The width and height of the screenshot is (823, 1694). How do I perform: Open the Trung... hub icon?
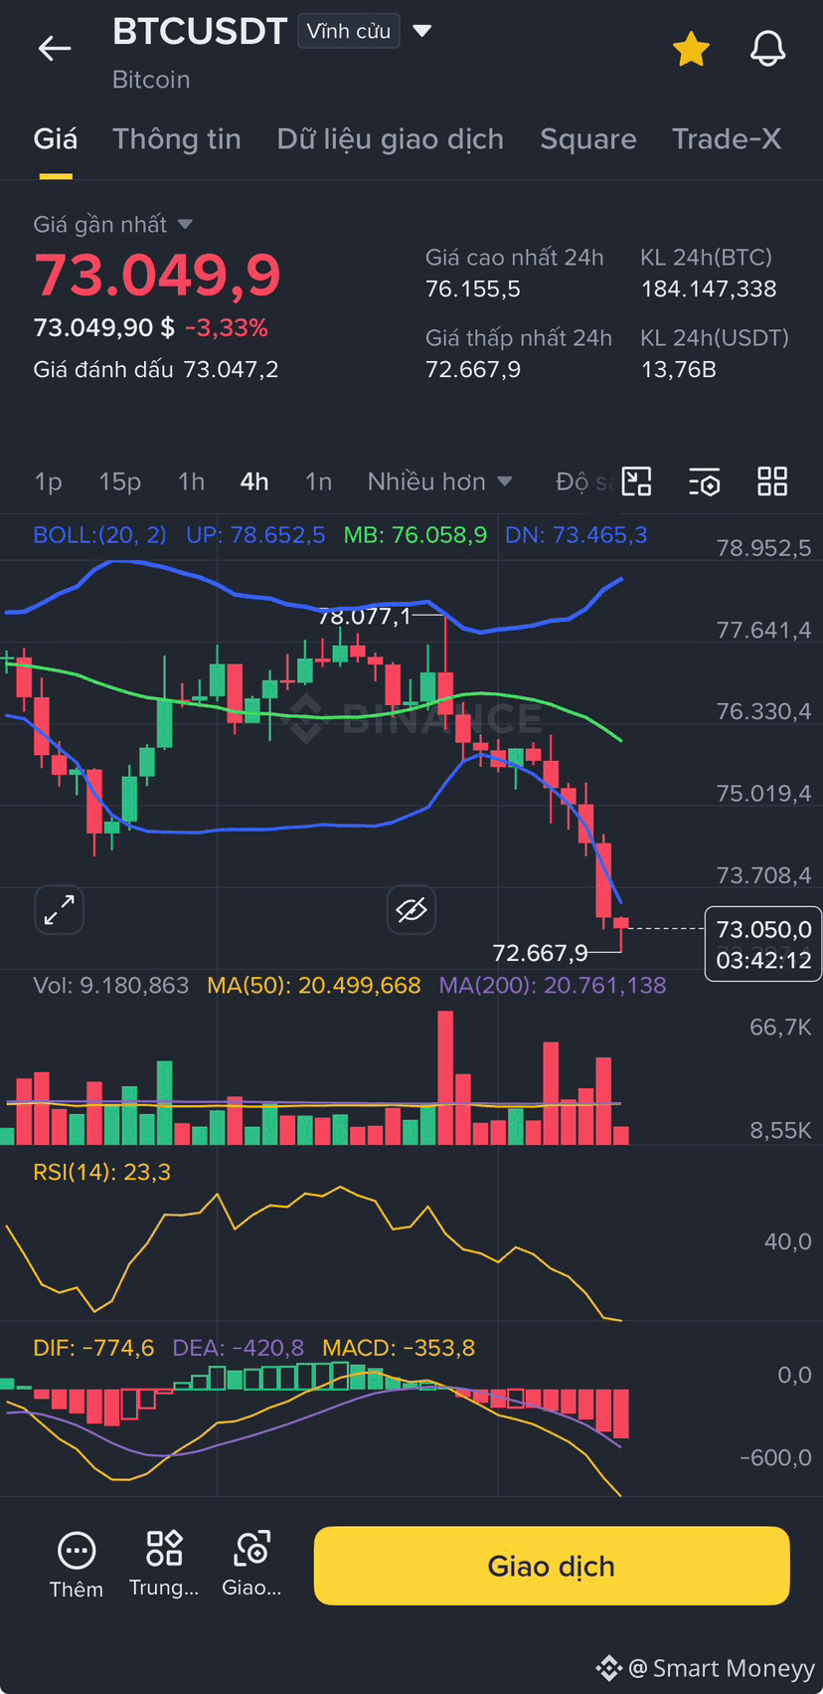pyautogui.click(x=164, y=1565)
